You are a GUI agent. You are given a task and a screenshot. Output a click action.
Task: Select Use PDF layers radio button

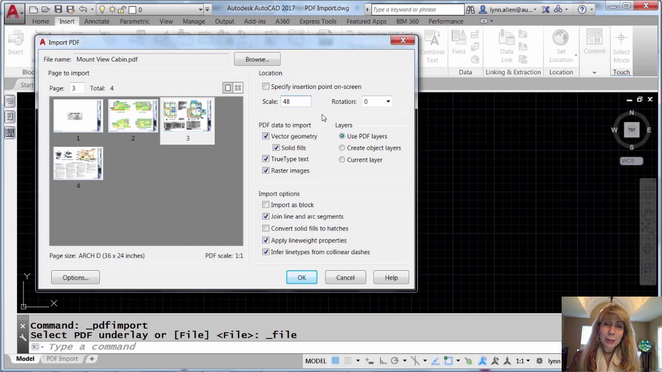(x=342, y=136)
